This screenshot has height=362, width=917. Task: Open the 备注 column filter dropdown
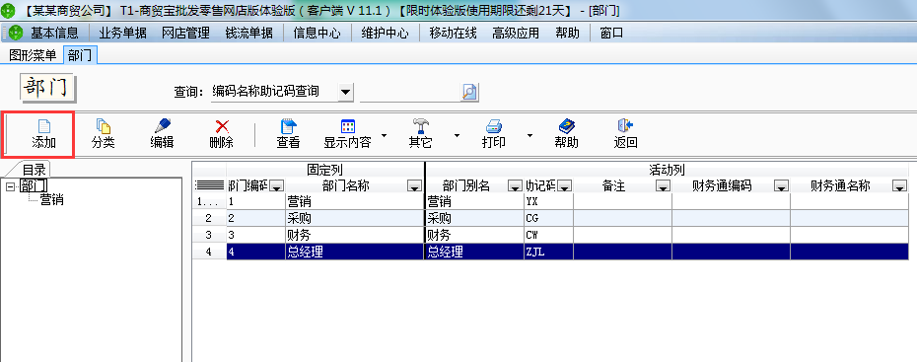tap(663, 186)
